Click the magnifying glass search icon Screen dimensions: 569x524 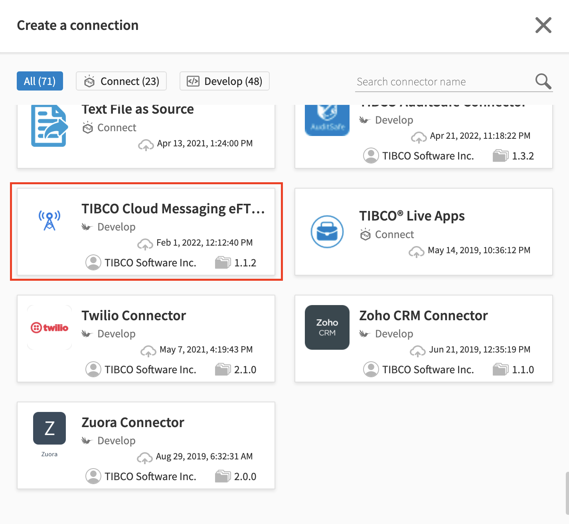coord(543,81)
